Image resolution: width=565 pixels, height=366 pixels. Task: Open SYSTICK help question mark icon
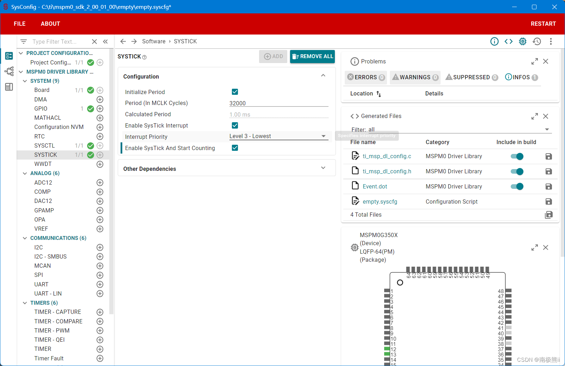tap(145, 57)
